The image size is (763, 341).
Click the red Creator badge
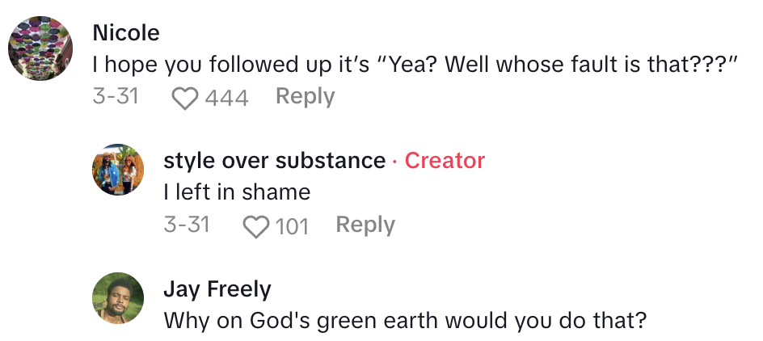pos(445,161)
